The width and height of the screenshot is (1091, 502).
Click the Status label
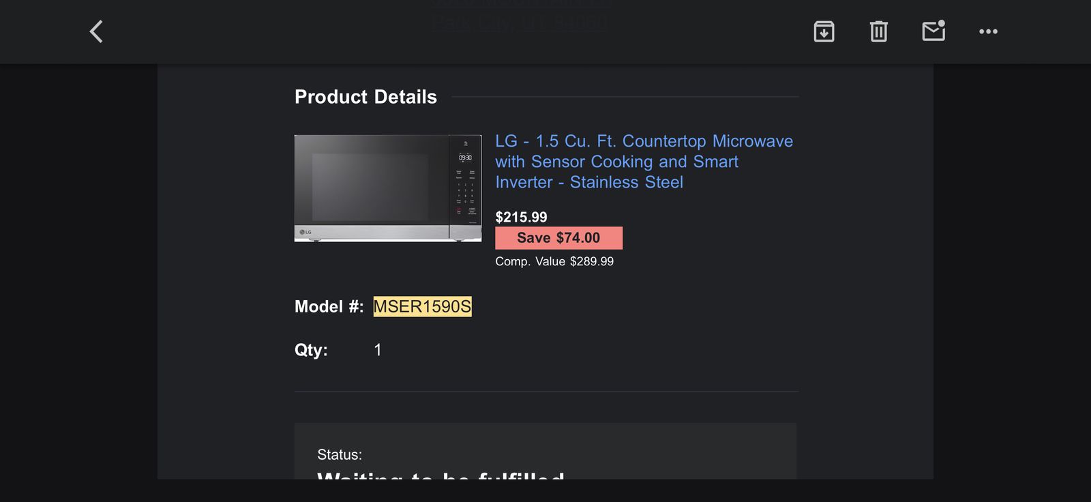[340, 455]
